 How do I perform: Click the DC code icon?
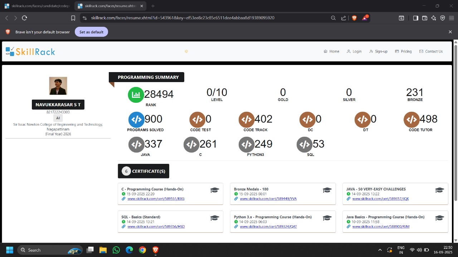307,120
